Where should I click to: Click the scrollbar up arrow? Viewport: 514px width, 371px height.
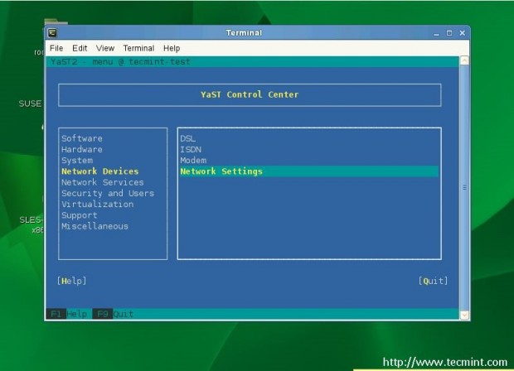(464, 60)
